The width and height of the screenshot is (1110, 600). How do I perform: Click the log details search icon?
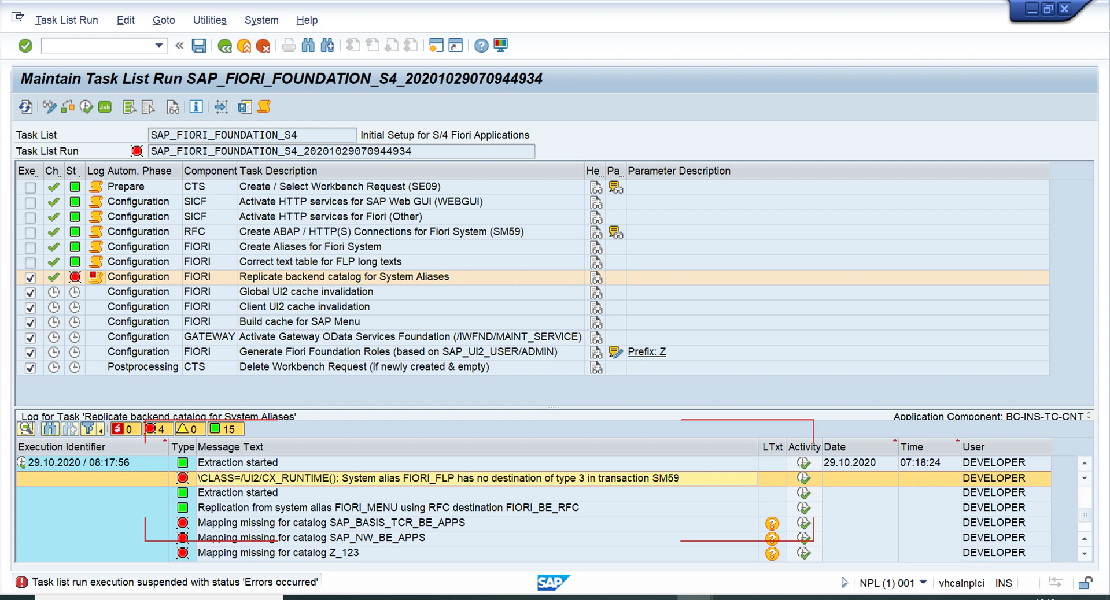(25, 429)
